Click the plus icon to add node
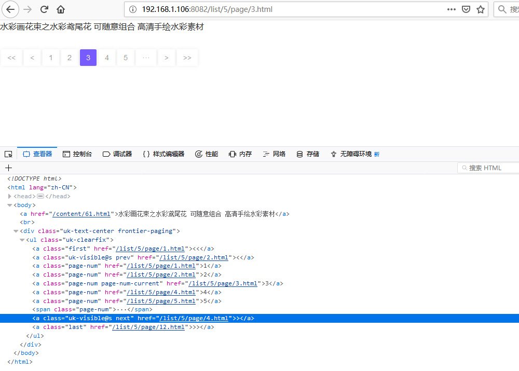 click(8, 168)
